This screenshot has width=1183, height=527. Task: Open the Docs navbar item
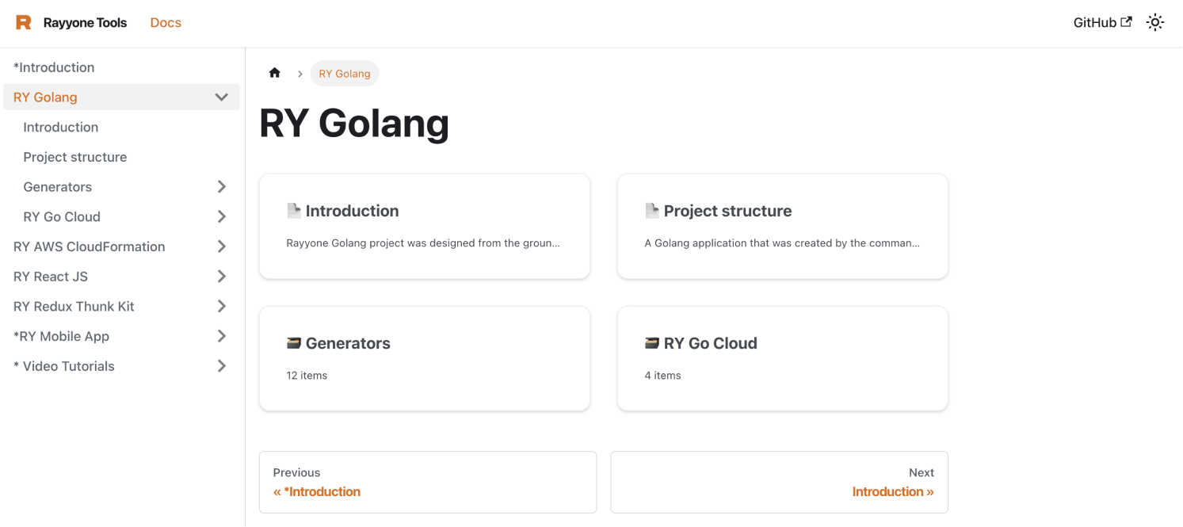[166, 23]
